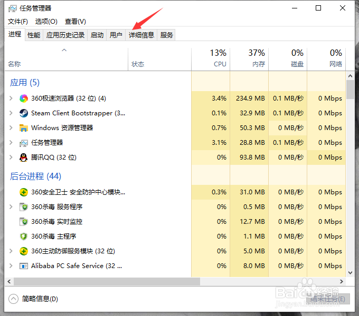Switch to the 服务 tab

click(166, 35)
